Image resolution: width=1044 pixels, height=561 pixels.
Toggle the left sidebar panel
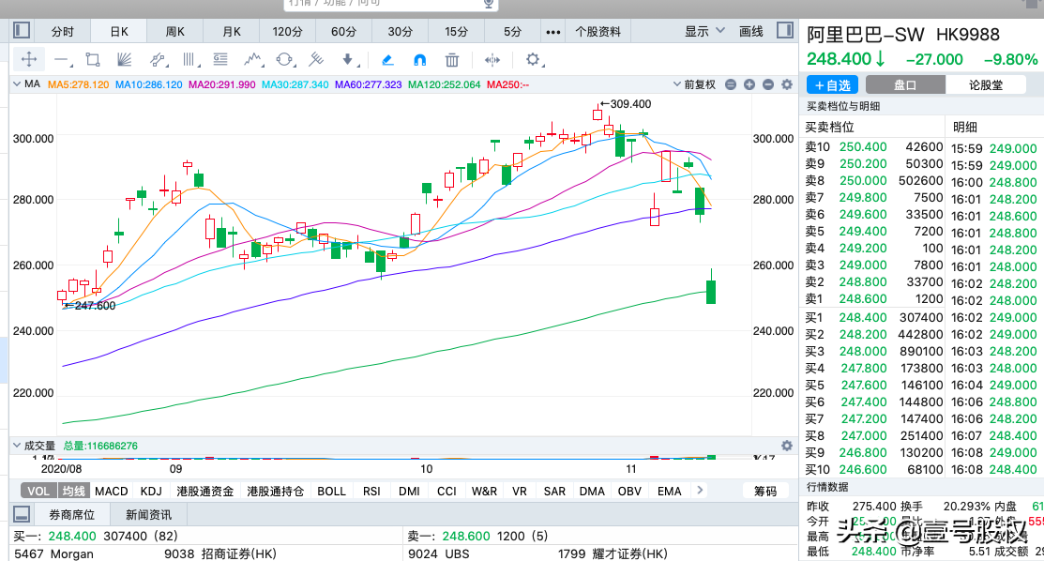tap(22, 32)
